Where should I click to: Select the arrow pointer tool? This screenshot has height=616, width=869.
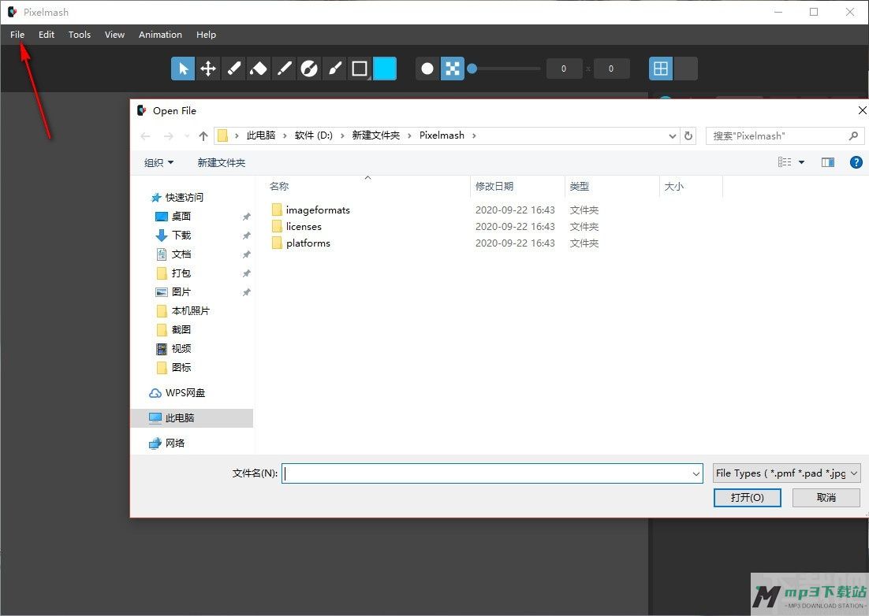point(183,69)
